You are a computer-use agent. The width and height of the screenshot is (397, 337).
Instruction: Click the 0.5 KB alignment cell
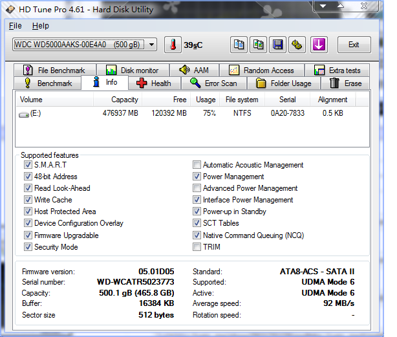pos(333,113)
